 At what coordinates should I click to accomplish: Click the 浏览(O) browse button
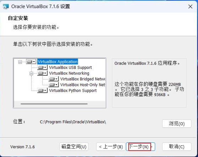[177, 124]
